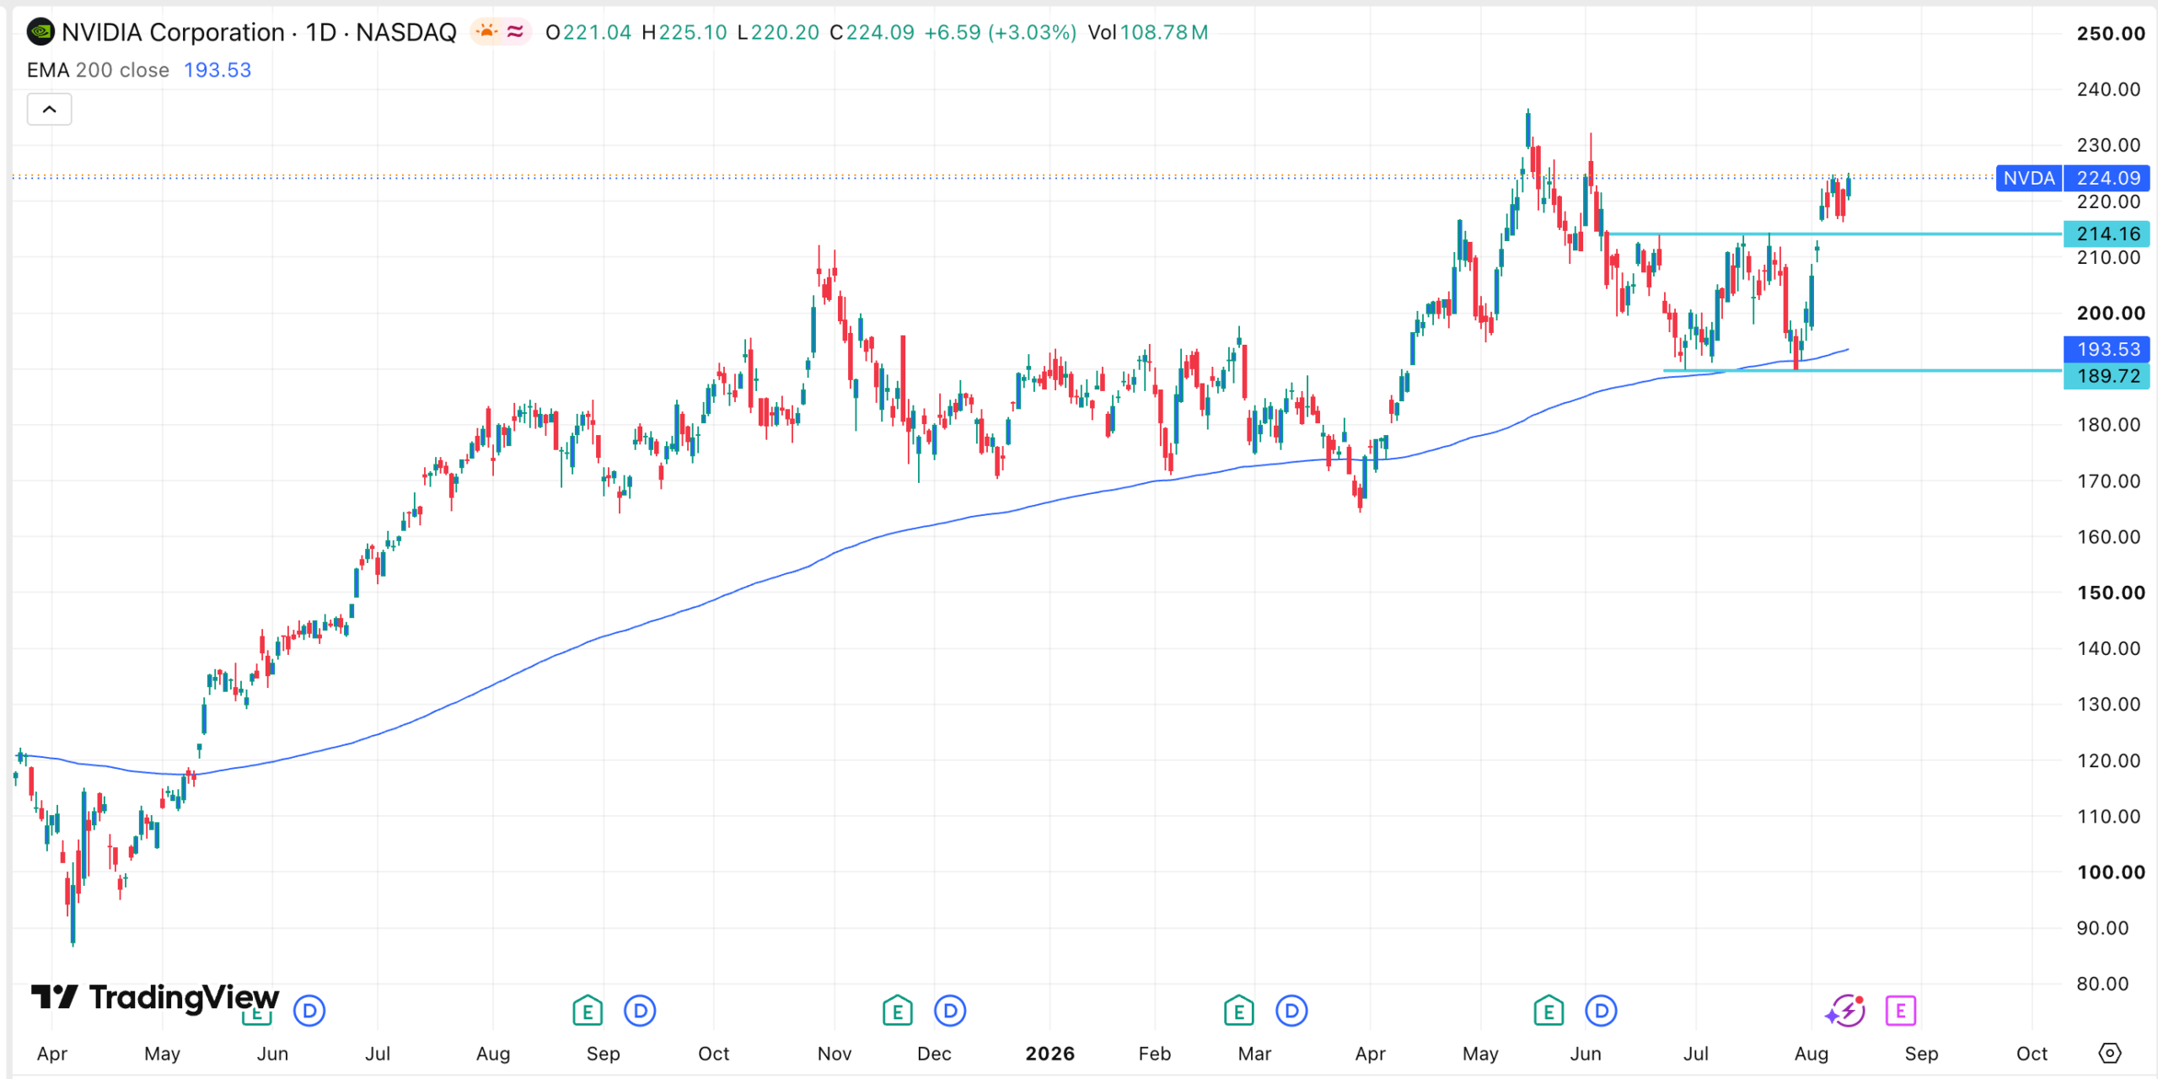2158x1079 pixels.
Task: Click the Apr label at the start of time axis
Action: point(52,1054)
